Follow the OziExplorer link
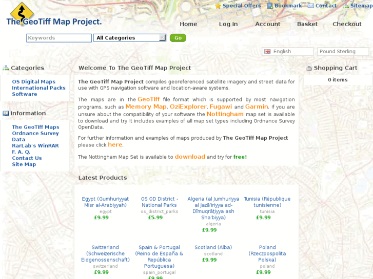Image resolution: width=373 pixels, height=279 pixels. (x=188, y=106)
